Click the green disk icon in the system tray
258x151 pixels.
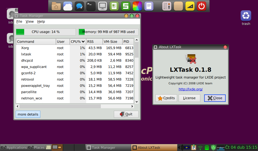pos(207,147)
